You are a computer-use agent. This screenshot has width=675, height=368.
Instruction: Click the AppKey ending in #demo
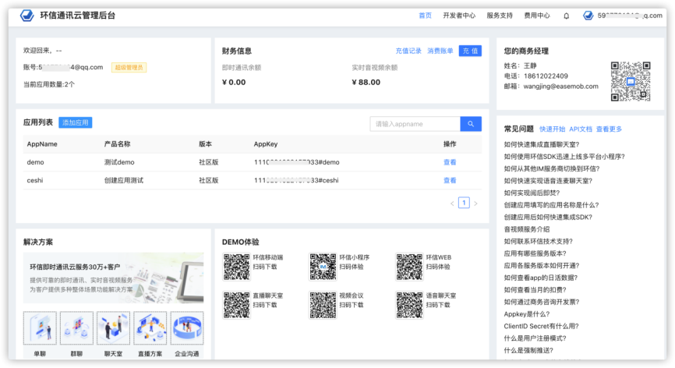[297, 162]
